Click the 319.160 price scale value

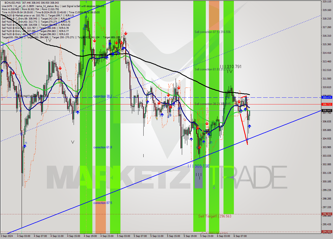tap(326, 10)
